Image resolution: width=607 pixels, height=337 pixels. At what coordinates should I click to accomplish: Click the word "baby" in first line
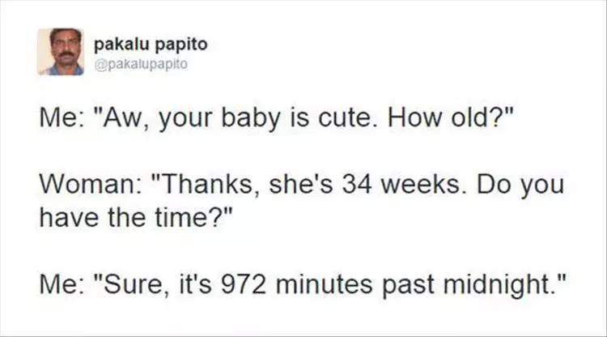(x=250, y=118)
